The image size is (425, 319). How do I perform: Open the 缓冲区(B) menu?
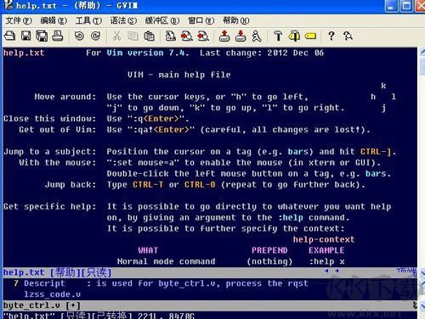162,20
